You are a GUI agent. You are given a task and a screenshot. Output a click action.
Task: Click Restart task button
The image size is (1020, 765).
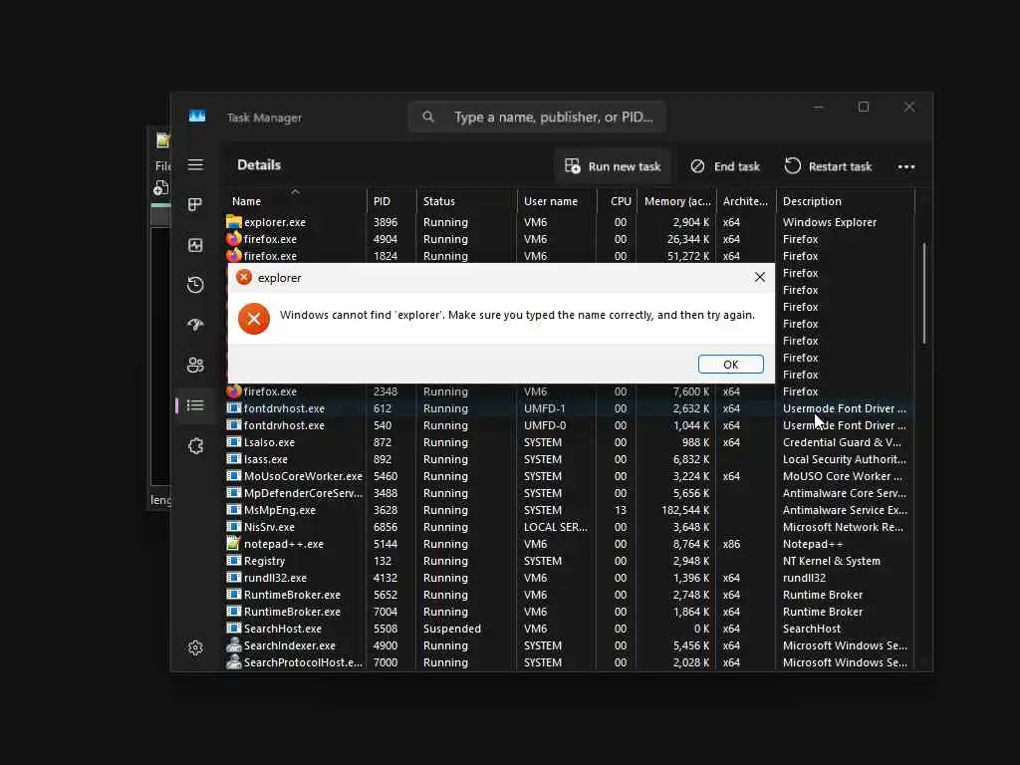pos(828,166)
